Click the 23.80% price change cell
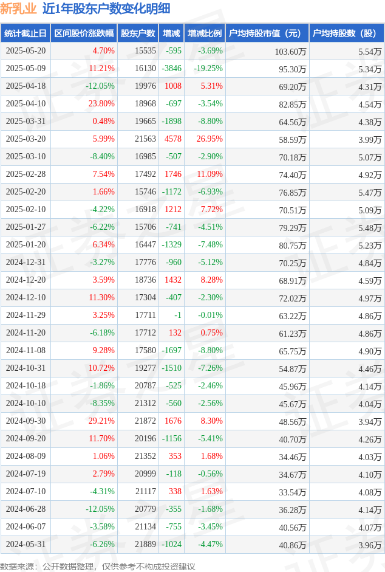The height and width of the screenshot is (572, 385). (x=101, y=103)
